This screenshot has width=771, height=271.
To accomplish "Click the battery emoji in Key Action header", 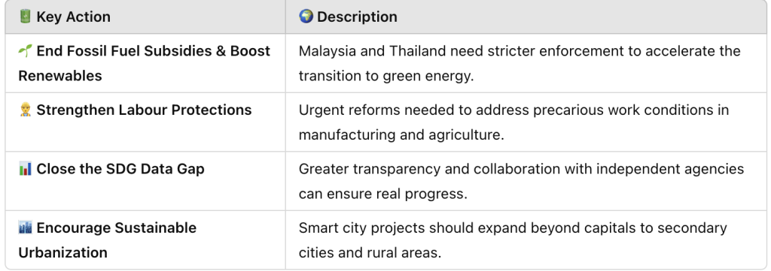I will 25,17.
